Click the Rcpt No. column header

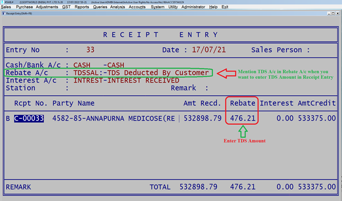pos(31,103)
